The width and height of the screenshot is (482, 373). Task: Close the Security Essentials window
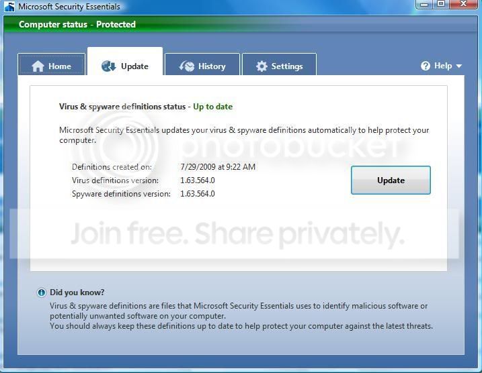tap(464, 4)
